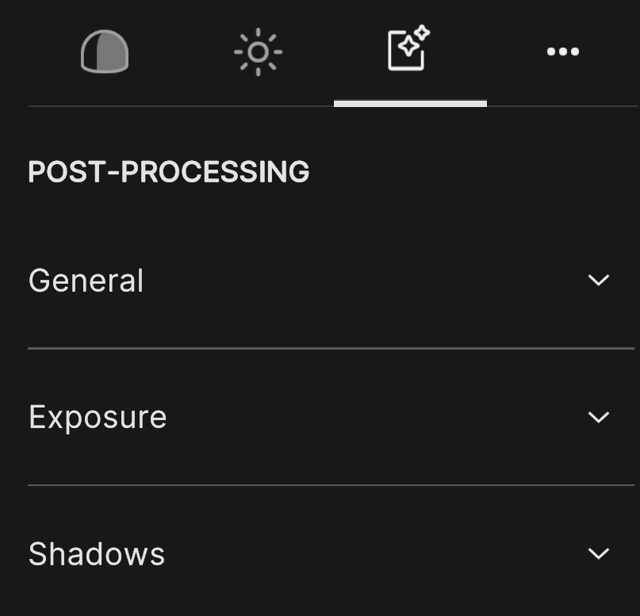Viewport: 640px width, 616px height.
Task: Open the three-dot more options menu
Action: point(562,52)
